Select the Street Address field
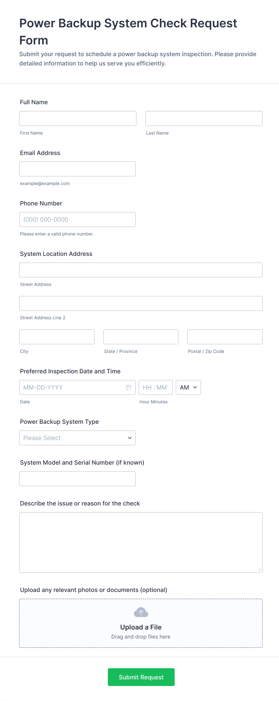Image resolution: width=279 pixels, height=701 pixels. (x=141, y=270)
